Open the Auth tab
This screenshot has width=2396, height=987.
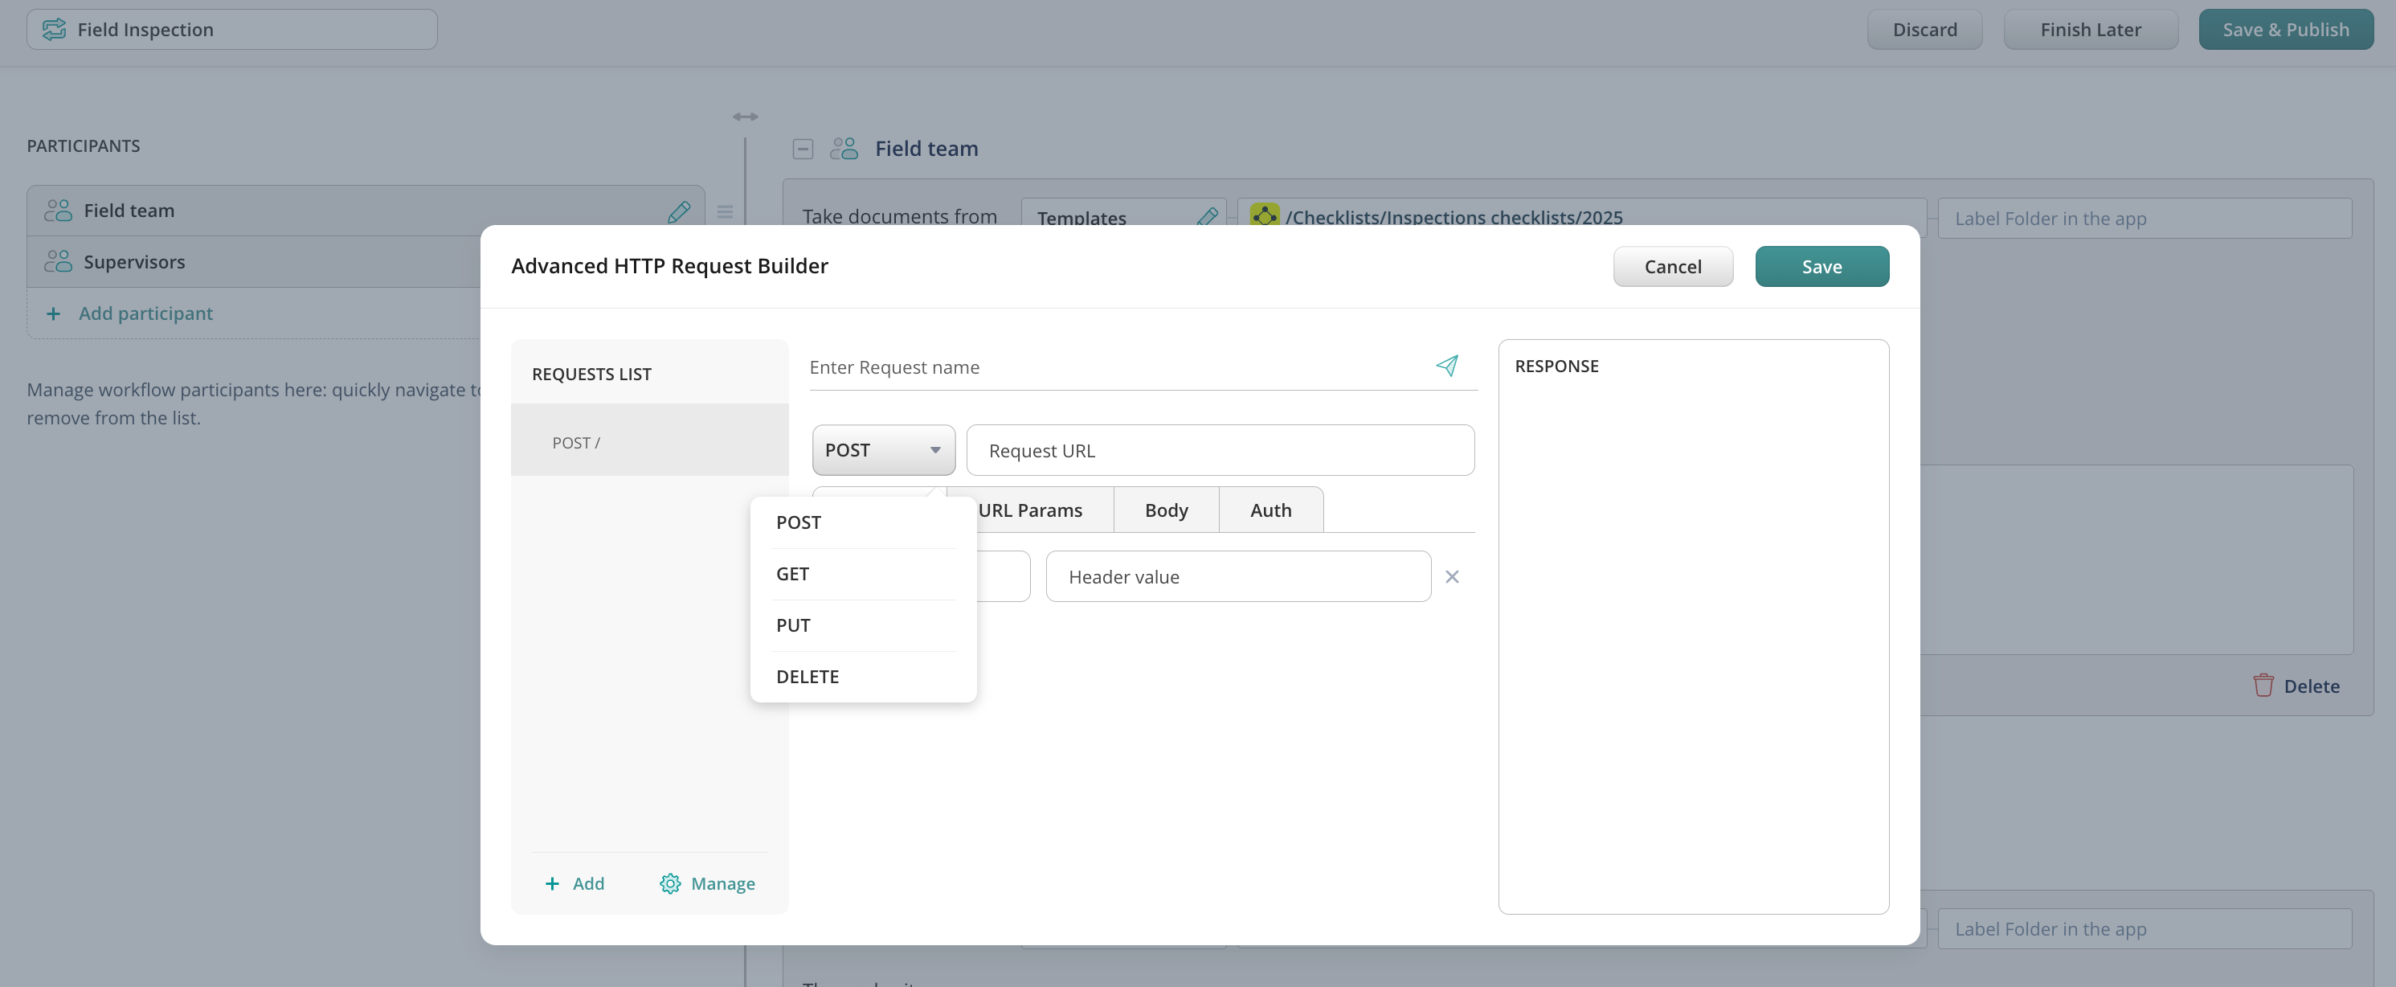tap(1270, 510)
